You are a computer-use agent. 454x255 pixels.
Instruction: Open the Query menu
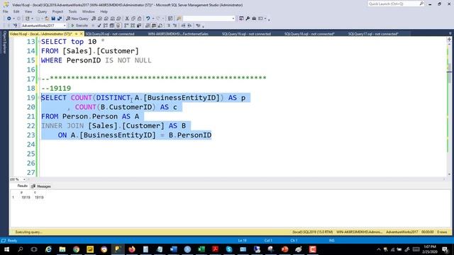(x=42, y=11)
